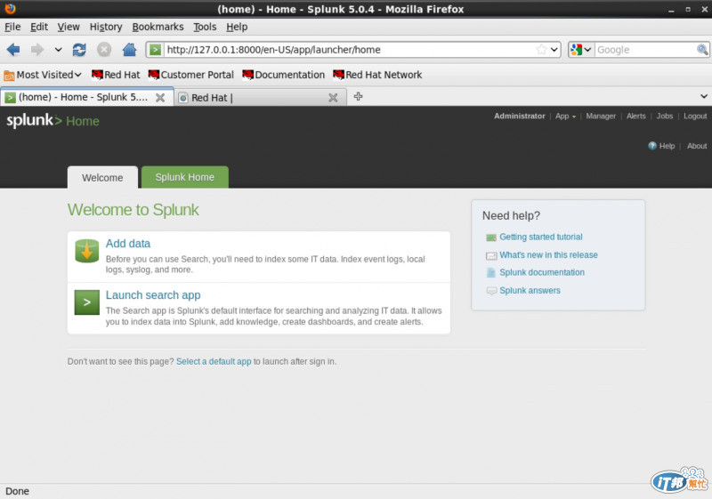Click the Launch search app link
The image size is (712, 499).
click(x=153, y=295)
